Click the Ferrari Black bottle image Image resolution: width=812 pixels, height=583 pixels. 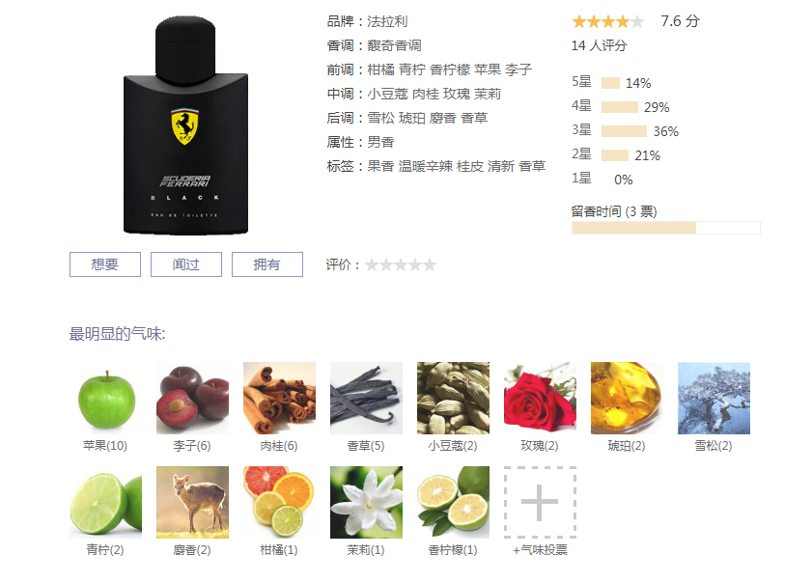coord(185,125)
